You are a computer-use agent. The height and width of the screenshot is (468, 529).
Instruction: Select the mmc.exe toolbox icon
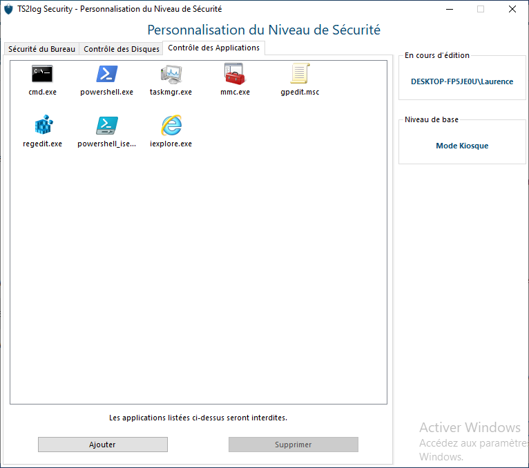(x=235, y=74)
